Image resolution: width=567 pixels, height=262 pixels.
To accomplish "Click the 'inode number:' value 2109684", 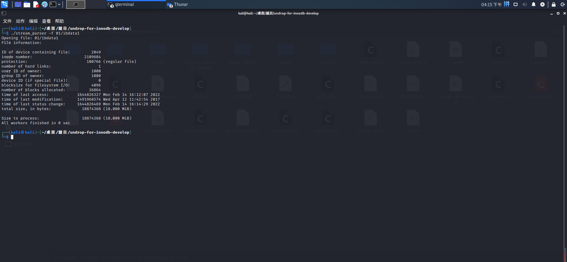I will click(93, 57).
